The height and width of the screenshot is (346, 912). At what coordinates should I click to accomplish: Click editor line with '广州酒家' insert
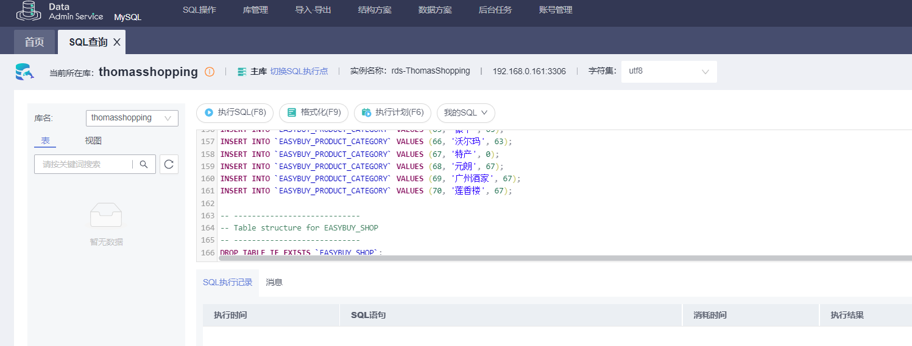pyautogui.click(x=370, y=178)
